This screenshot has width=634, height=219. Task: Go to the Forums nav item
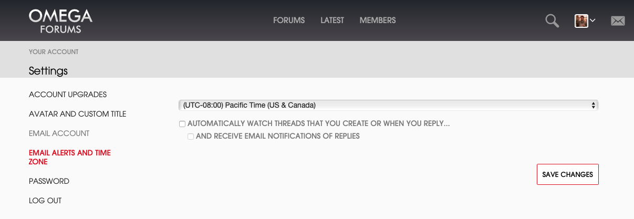tap(289, 20)
